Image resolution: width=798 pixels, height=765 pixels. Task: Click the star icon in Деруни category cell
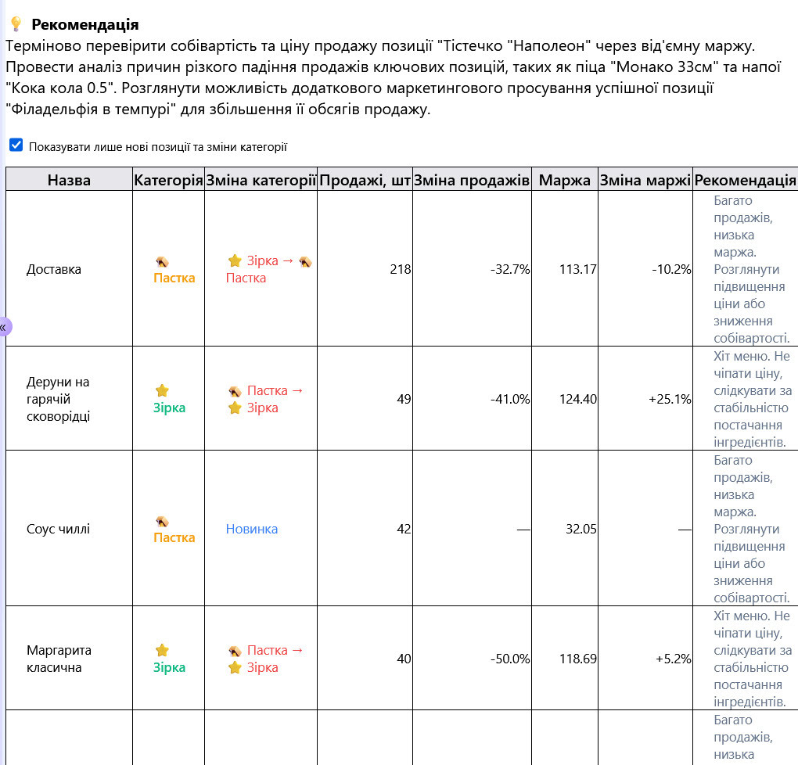pyautogui.click(x=163, y=390)
